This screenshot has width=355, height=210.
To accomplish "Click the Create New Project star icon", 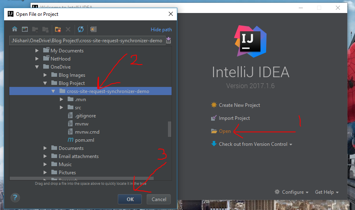I will [x=214, y=105].
